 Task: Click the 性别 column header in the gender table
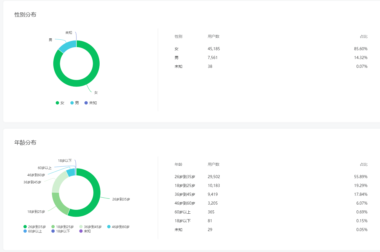coord(178,36)
